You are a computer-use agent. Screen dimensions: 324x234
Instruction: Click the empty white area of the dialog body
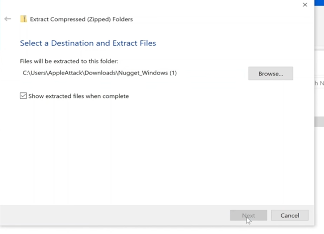pos(157,153)
